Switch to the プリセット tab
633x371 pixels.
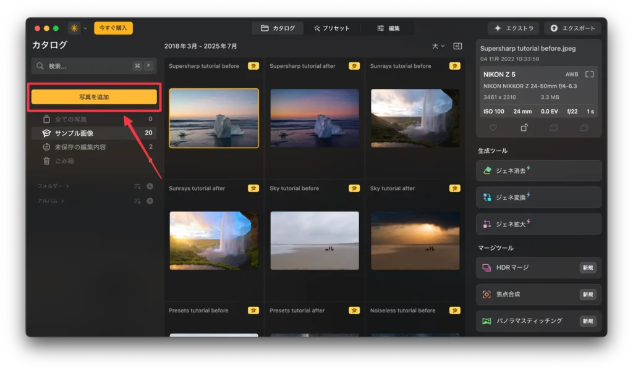(333, 28)
